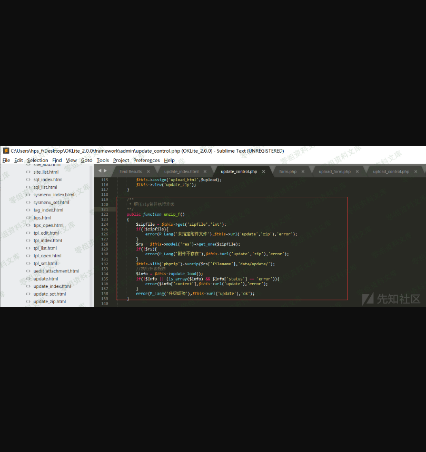
Task: Open the Preferences menu
Action: 146,160
